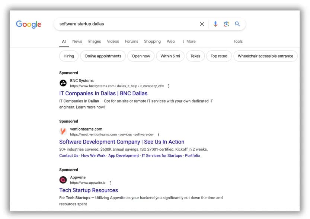Open the Shopping tab
This screenshot has width=310, height=219.
point(152,41)
